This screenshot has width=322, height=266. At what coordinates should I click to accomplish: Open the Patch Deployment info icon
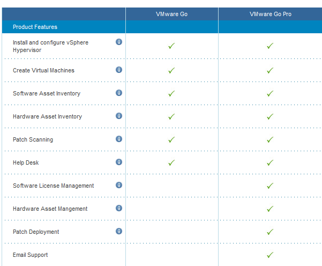click(x=119, y=231)
